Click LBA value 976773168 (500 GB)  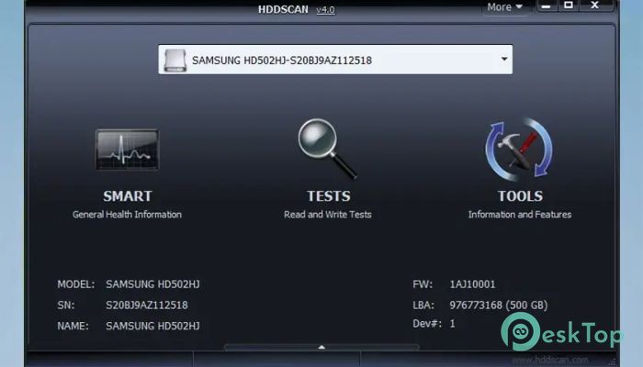[498, 306]
